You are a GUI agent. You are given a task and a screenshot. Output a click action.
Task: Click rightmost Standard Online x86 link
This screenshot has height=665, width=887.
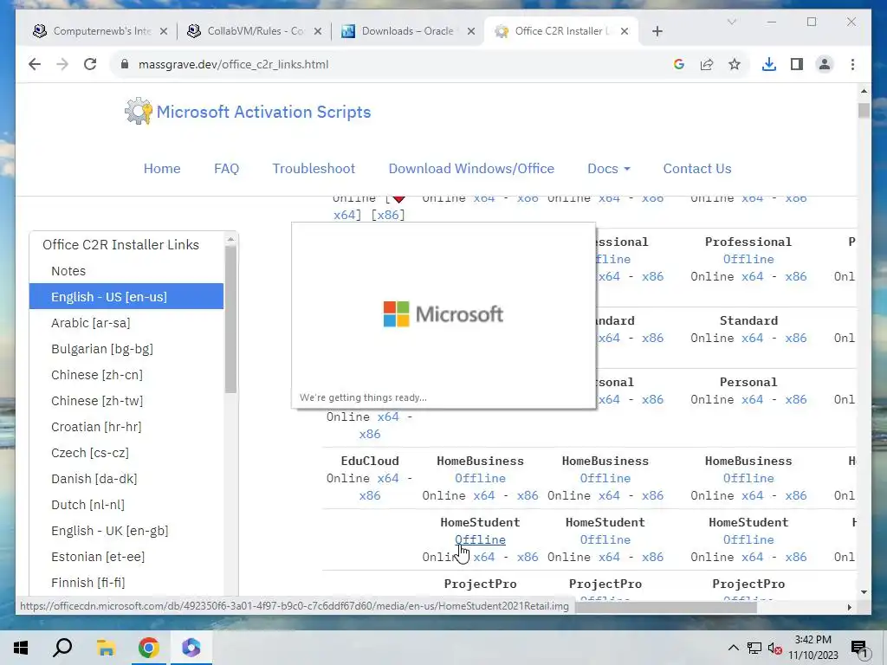796,339
